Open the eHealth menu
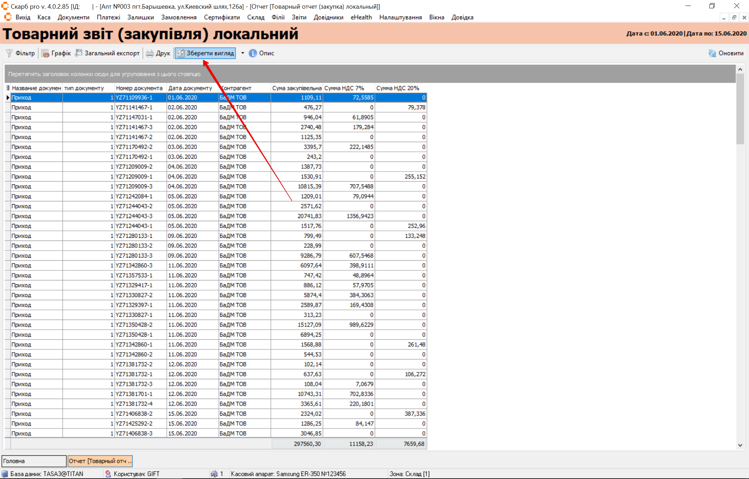Viewport: 749px width, 479px height. [x=361, y=17]
